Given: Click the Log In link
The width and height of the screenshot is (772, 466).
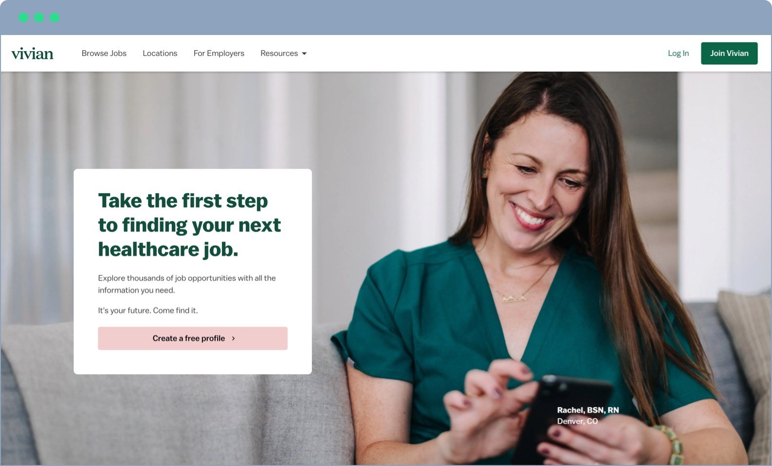Looking at the screenshot, I should pos(678,54).
